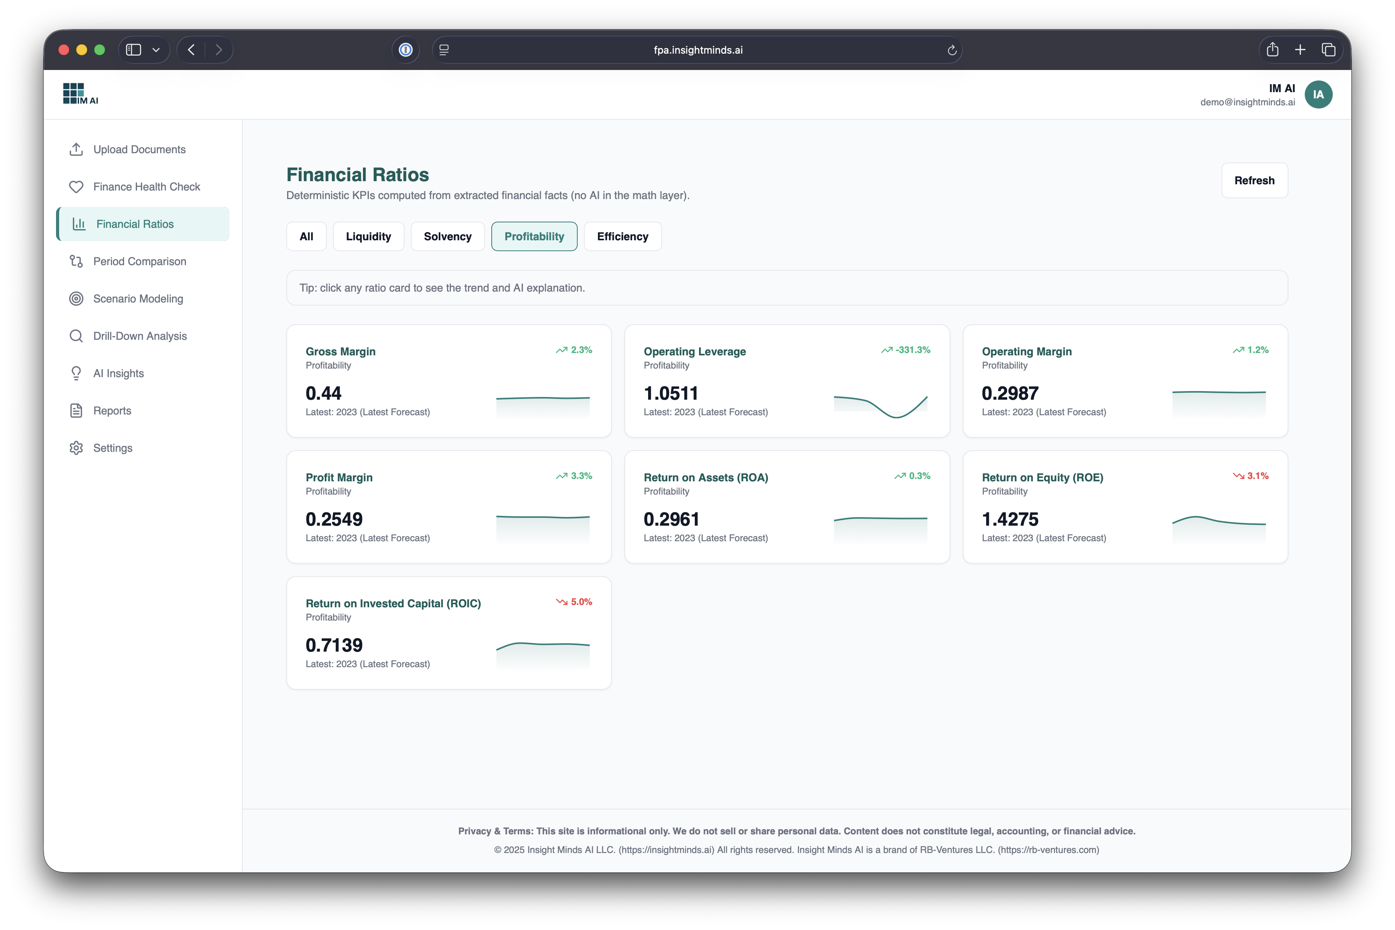Open Finance Health Check heart icon
Screen dimensions: 1395x930
76,187
